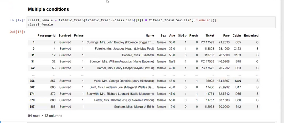Image resolution: width=284 pixels, height=123 pixels.
Task: Click the code cell In [17] input
Action: (x=151, y=22)
